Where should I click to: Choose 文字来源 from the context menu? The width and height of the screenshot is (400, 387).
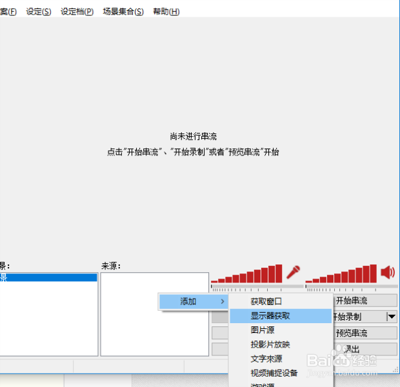(x=281, y=359)
